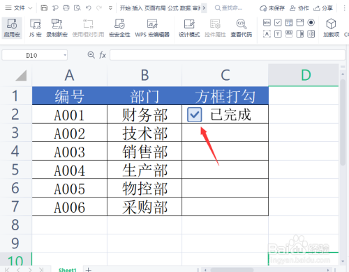
Task: Open the more options vertical dots menu
Action: click(x=344, y=8)
